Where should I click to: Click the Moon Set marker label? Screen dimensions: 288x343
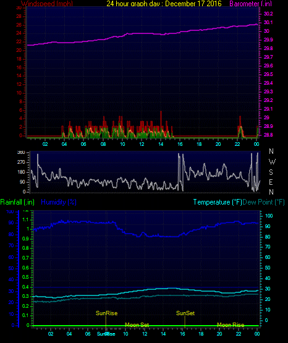point(137,325)
